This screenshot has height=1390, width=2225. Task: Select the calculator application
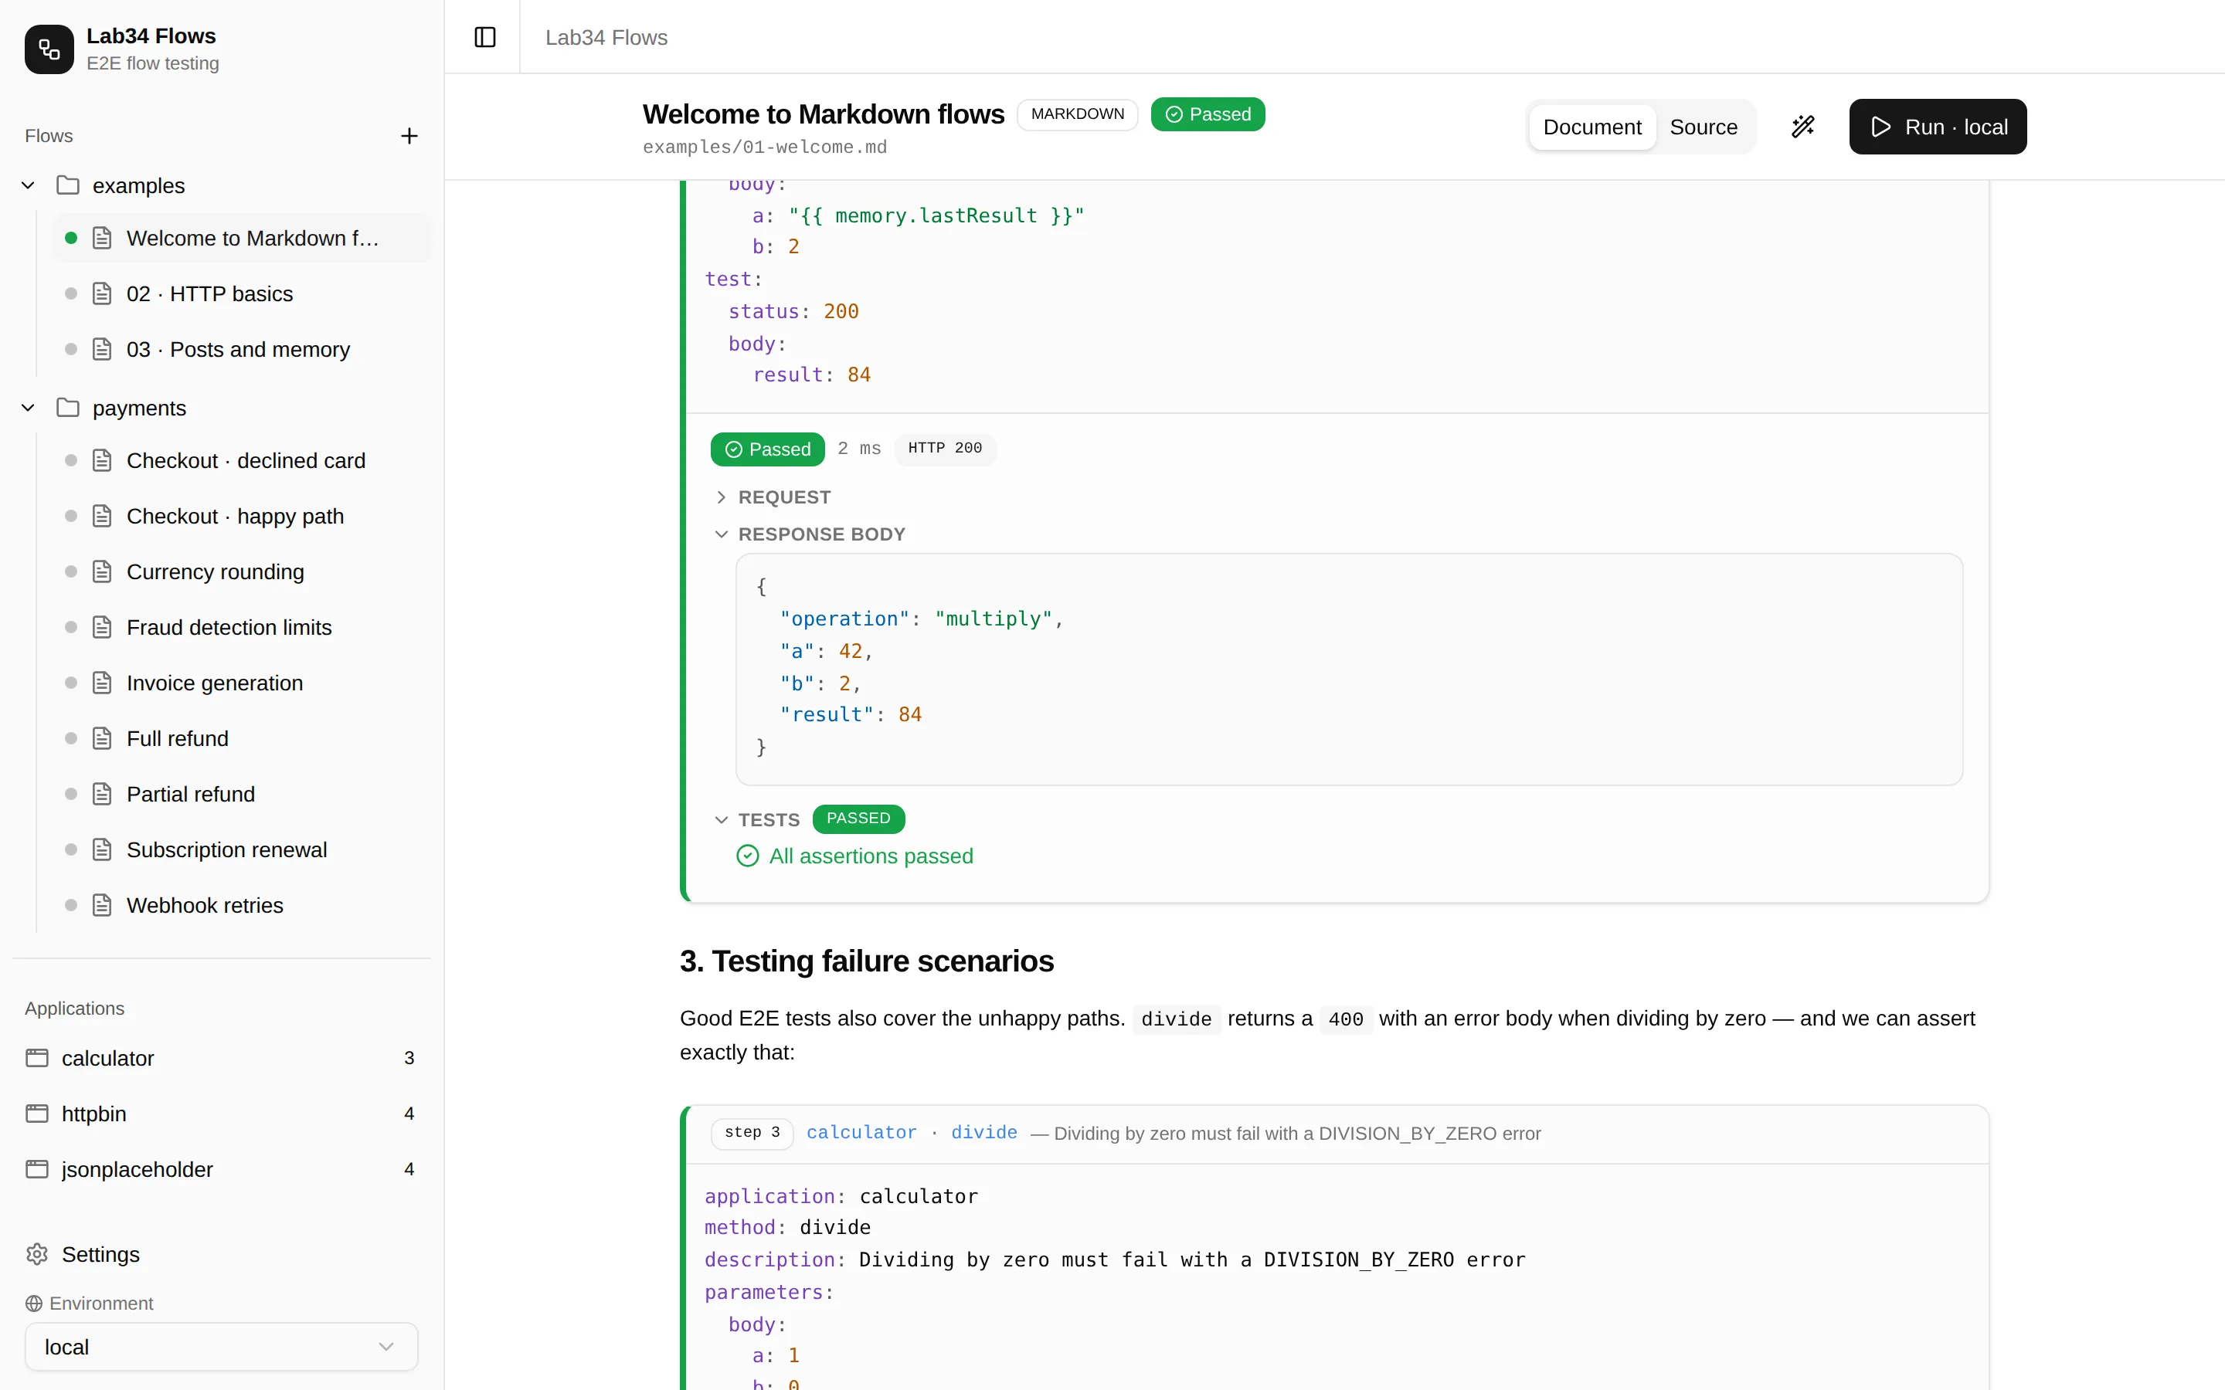point(222,1058)
